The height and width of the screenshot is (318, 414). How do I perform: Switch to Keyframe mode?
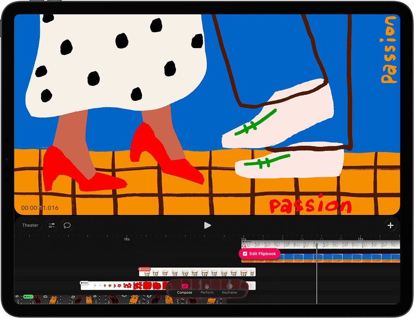pos(229,289)
